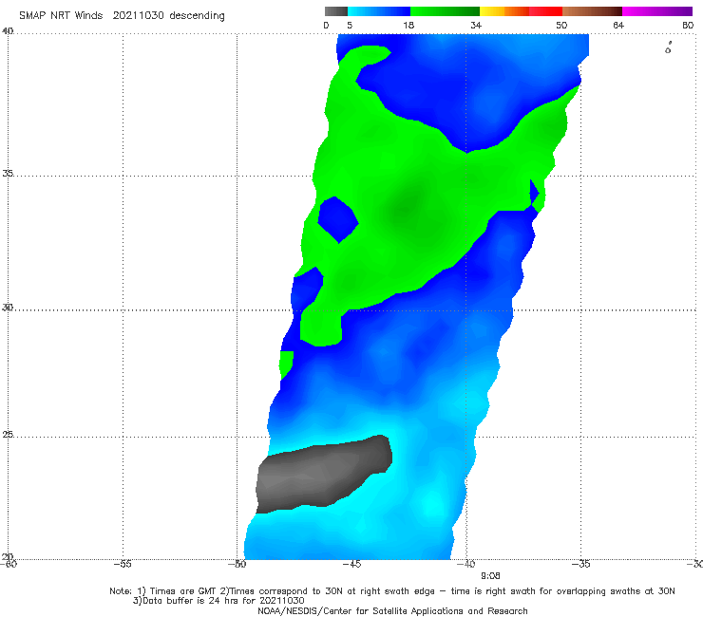Click the magenta-purple 64-80 segment of the color bar
The image size is (703, 617).
point(657,11)
